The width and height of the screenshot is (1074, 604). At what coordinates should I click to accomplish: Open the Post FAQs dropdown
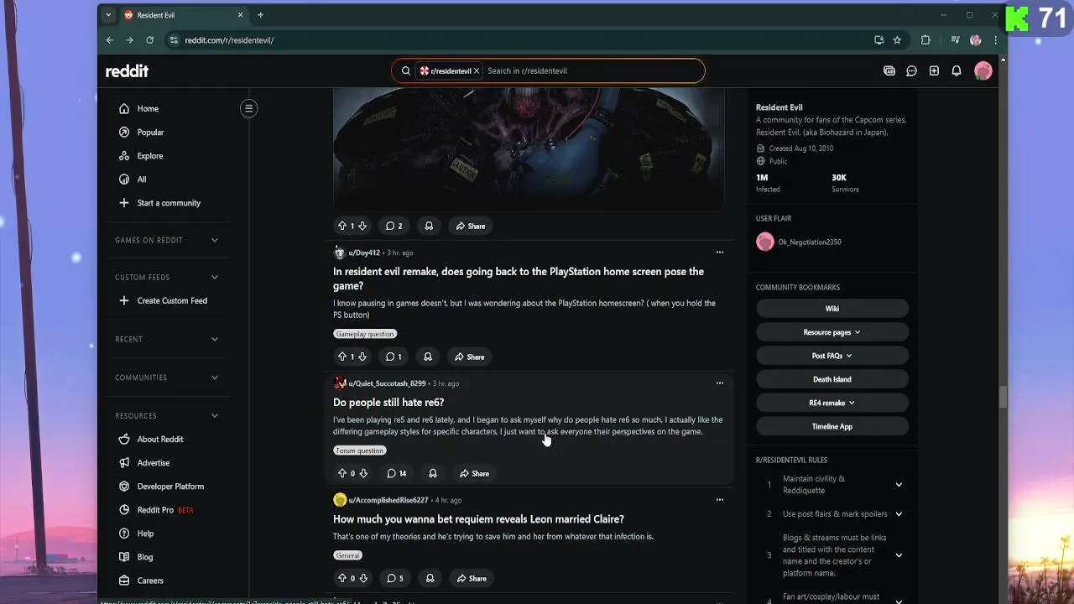(x=832, y=356)
